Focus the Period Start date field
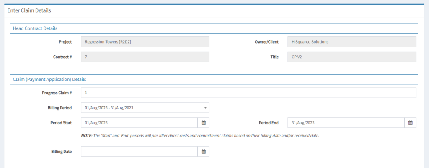 [139, 123]
